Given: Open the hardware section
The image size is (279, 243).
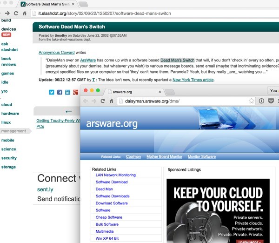Looking at the screenshot, I should pyautogui.click(x=10, y=114).
